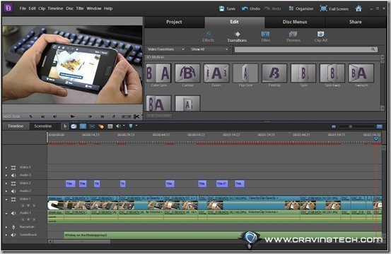This screenshot has width=391, height=254.
Task: Expand the Video 3 track
Action: (6, 168)
